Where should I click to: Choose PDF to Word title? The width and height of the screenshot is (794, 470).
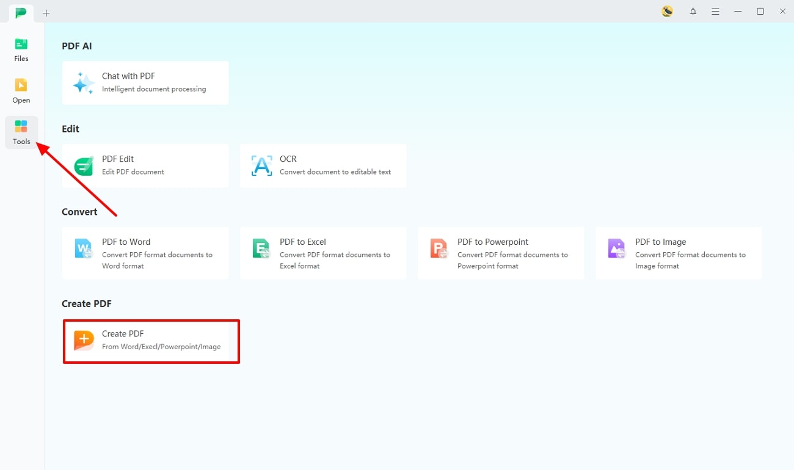(126, 242)
